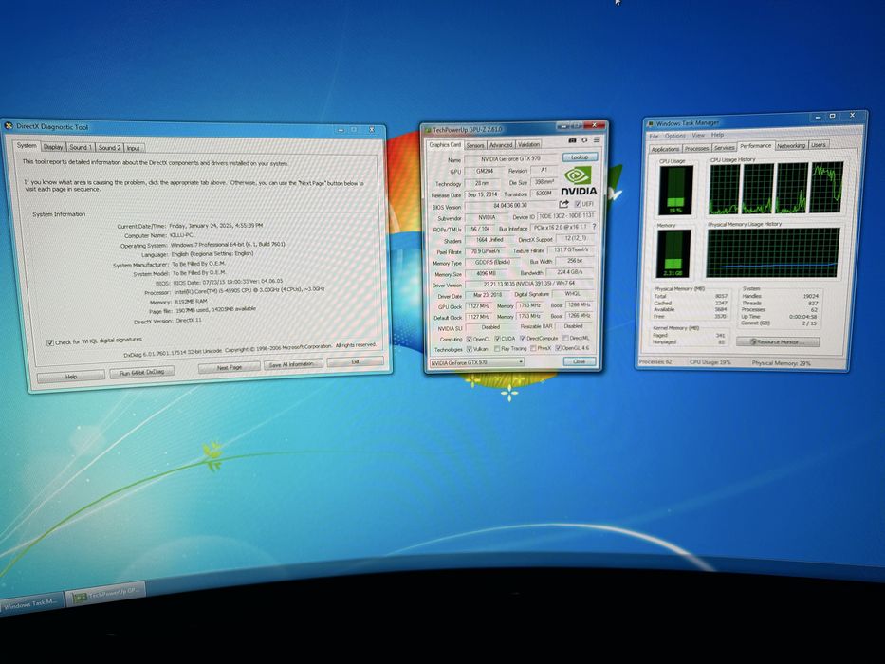The width and height of the screenshot is (885, 664).
Task: Open the System tab in DirectX Diagnostic Tool
Action: (27, 146)
